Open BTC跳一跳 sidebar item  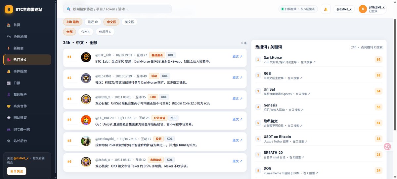click(x=27, y=129)
